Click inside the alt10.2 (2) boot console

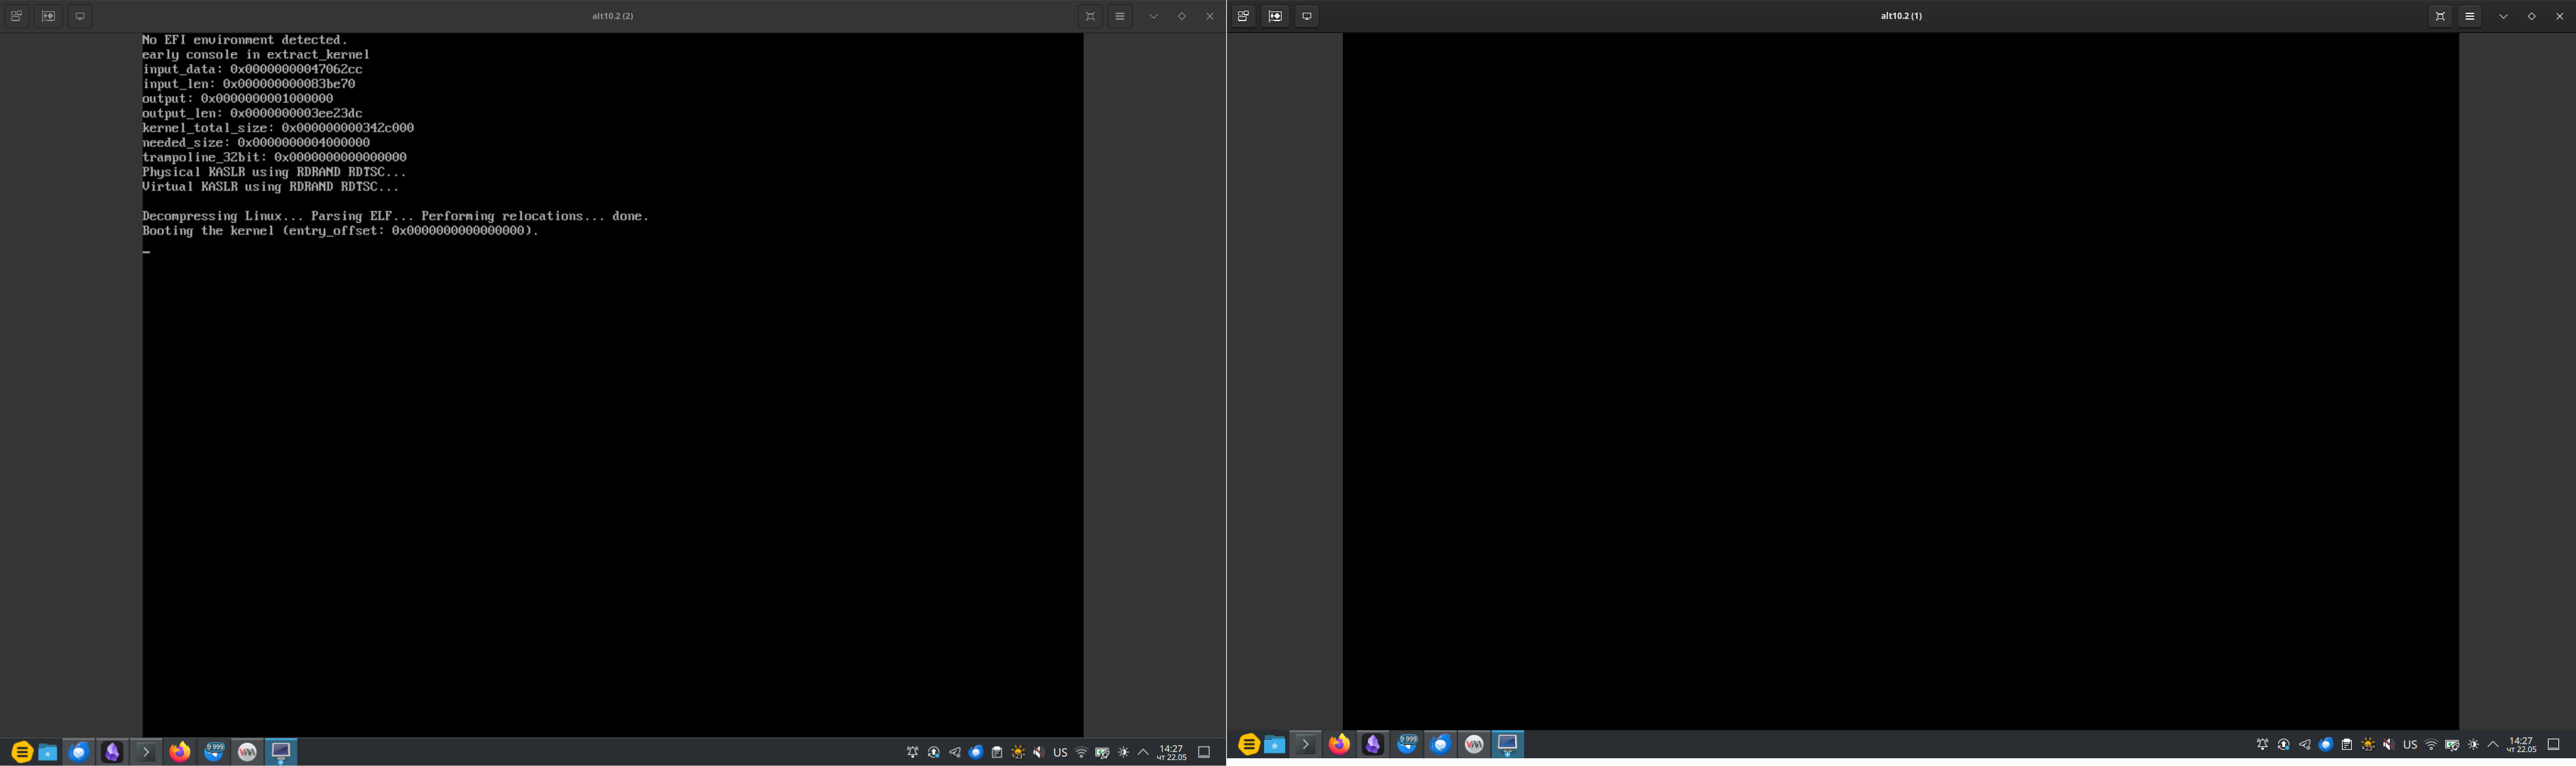pos(612,384)
